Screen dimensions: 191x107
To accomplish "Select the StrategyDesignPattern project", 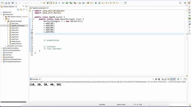I will [13, 62].
